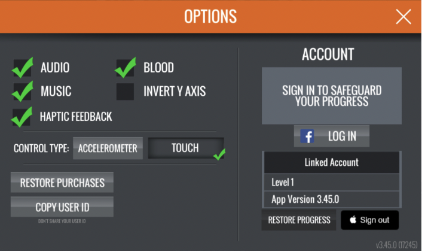Disable the Music checkbox

point(22,92)
